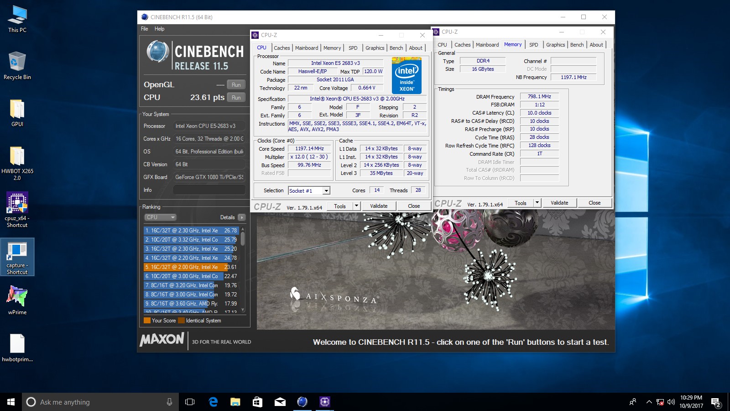Open the Recycle Bin icon
The width and height of the screenshot is (730, 411).
(17, 65)
